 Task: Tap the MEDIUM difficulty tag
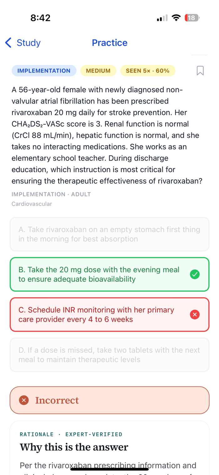tap(98, 71)
